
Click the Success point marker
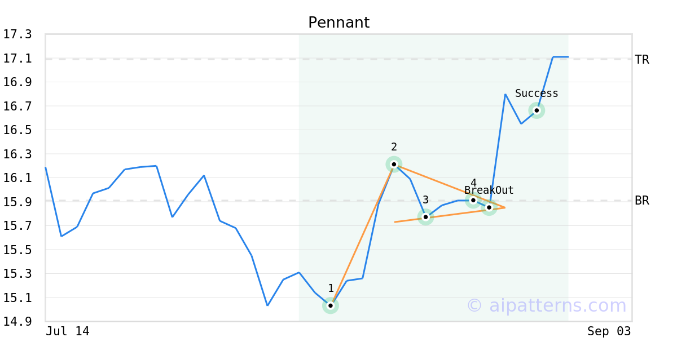pos(537,110)
